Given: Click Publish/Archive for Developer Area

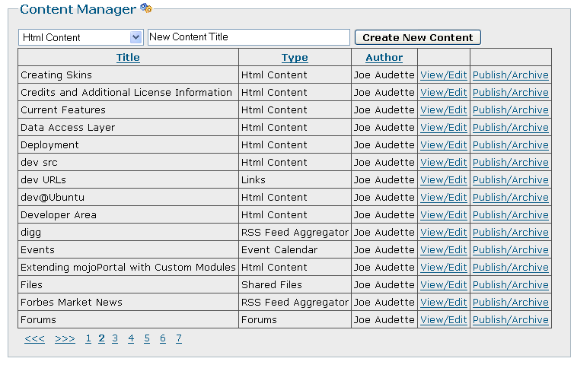Looking at the screenshot, I should [510, 215].
